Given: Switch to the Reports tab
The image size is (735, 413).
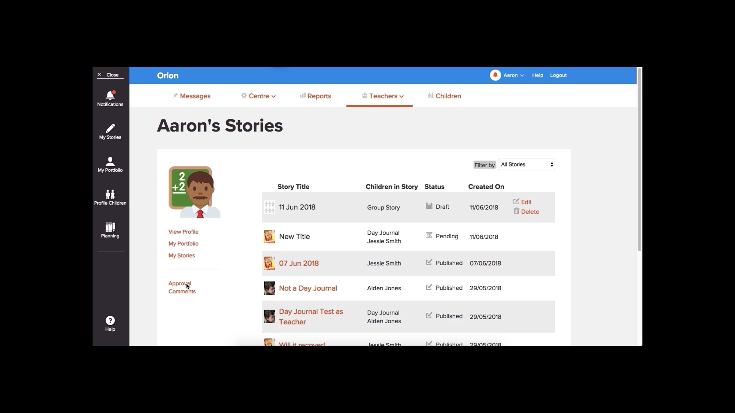Looking at the screenshot, I should pos(319,96).
